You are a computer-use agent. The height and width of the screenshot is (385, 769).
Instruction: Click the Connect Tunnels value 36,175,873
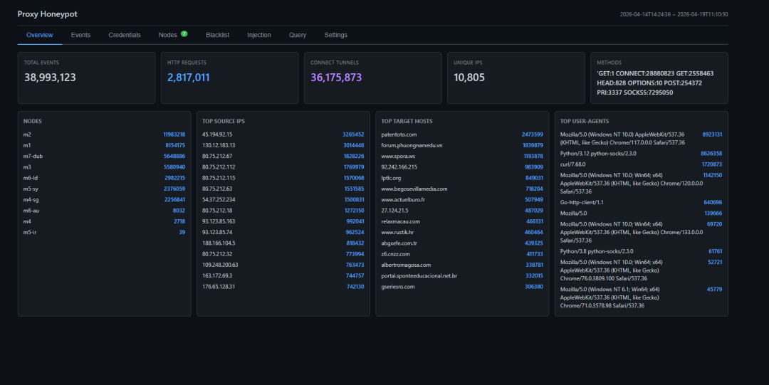[x=336, y=78]
